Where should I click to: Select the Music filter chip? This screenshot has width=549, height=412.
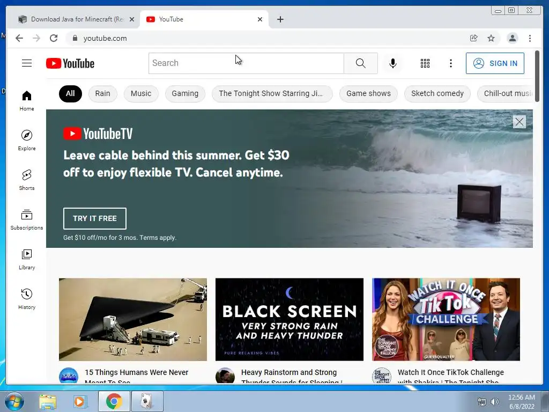[x=141, y=93]
